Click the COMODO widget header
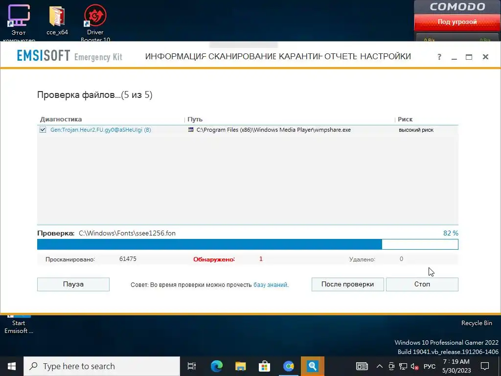Screen dimensions: 501x376 (457, 7)
